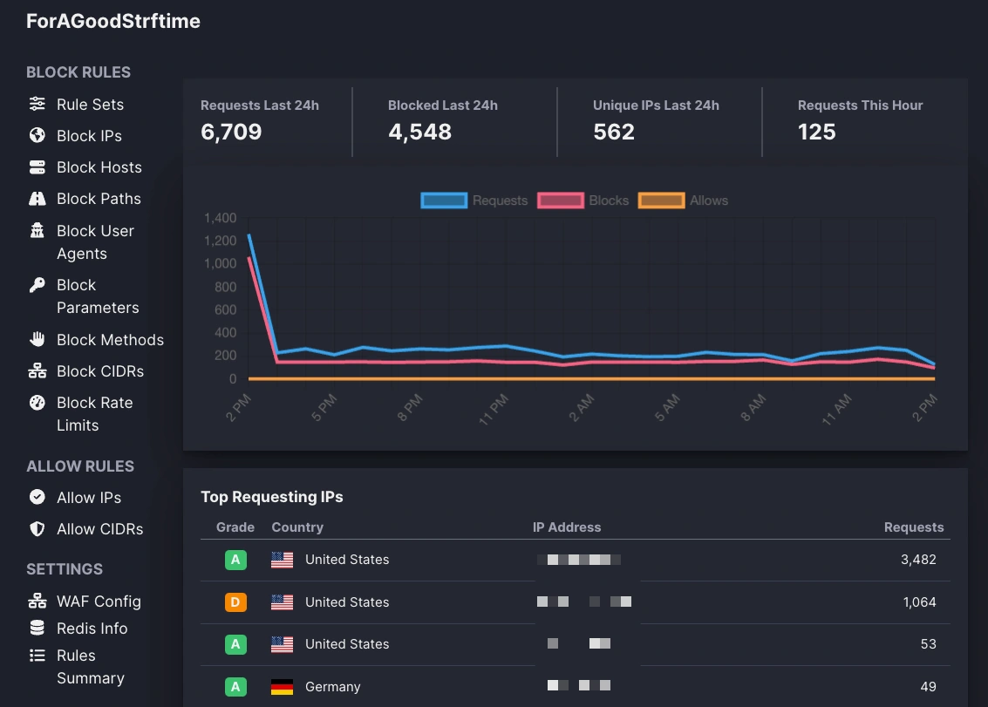Screen dimensions: 988x707
Task: Open Block Rate Limits settings
Action: tap(94, 414)
